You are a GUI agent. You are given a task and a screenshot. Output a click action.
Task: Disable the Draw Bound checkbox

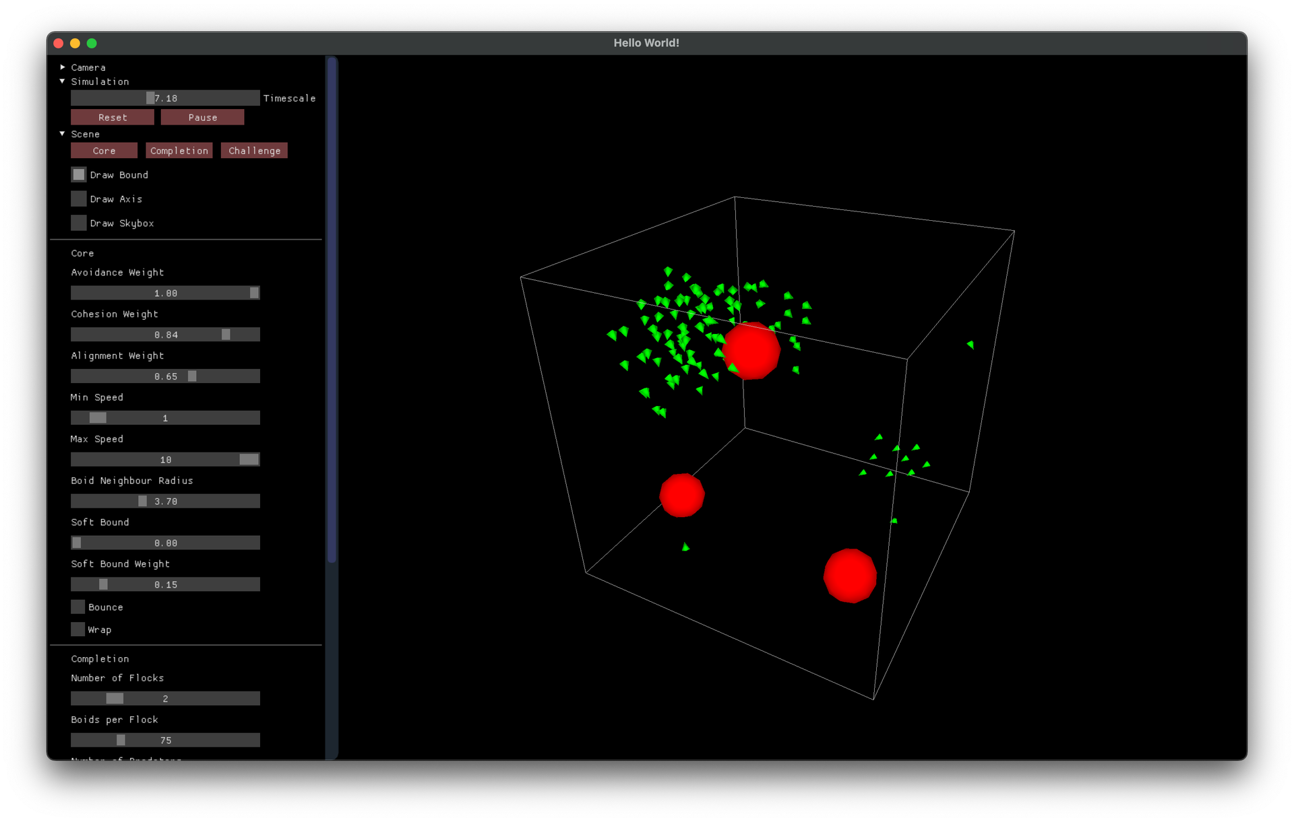coord(79,174)
